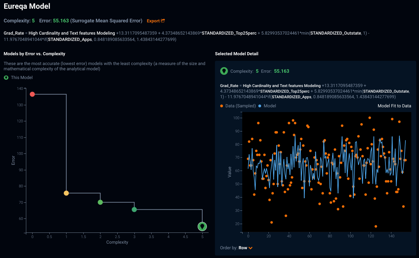Image resolution: width=419 pixels, height=258 pixels.
Task: Click the Selected Model Detail heading
Action: point(237,54)
